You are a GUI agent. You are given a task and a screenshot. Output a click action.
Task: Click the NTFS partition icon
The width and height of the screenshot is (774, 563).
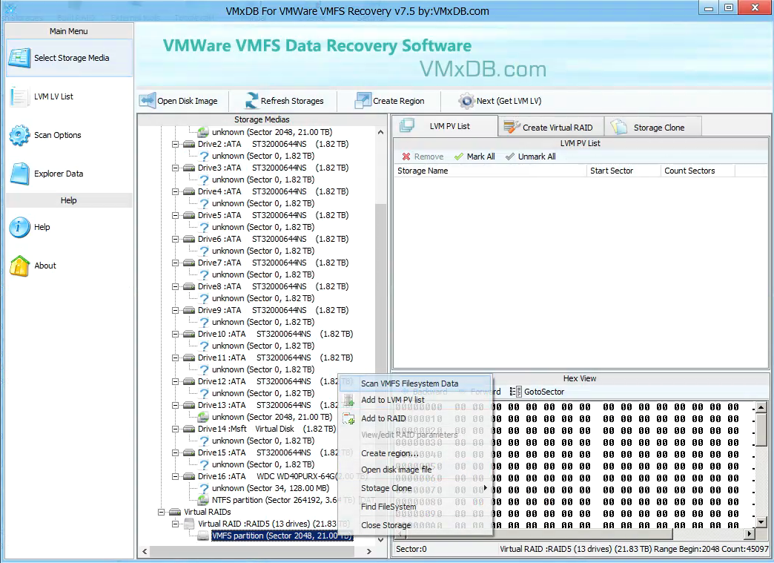click(x=203, y=500)
